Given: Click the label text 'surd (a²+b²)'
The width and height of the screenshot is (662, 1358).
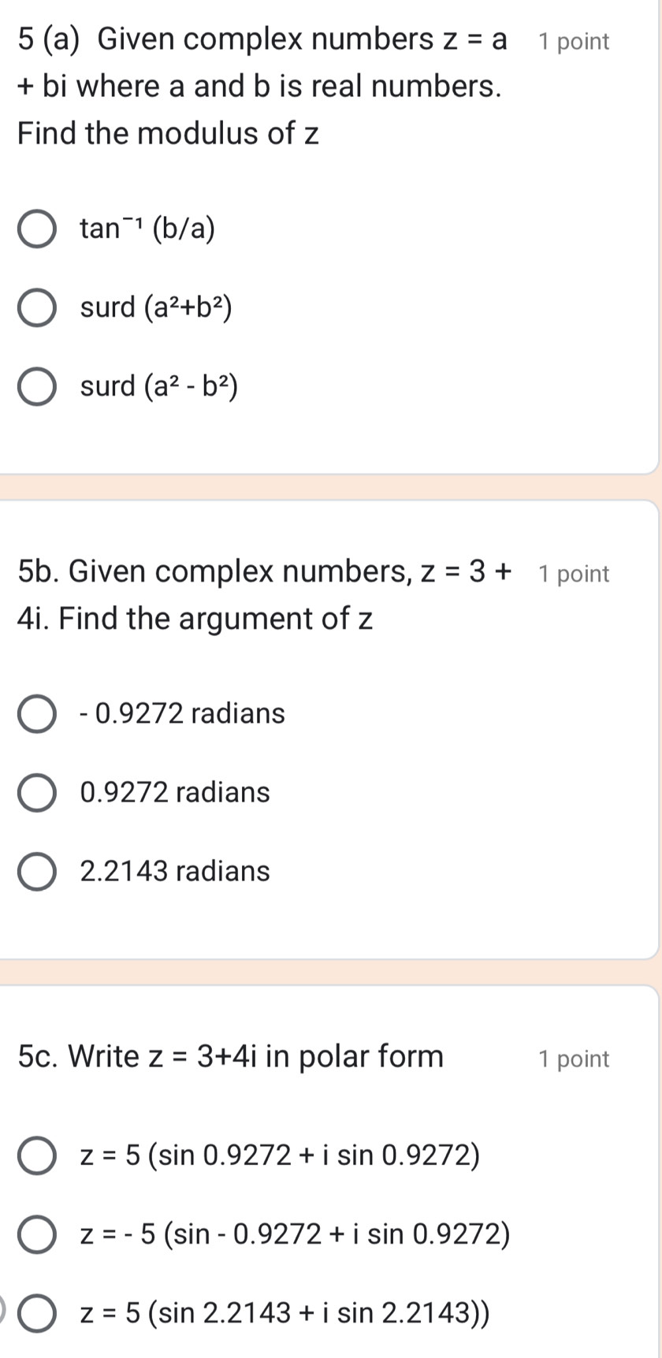Looking at the screenshot, I should tap(156, 307).
